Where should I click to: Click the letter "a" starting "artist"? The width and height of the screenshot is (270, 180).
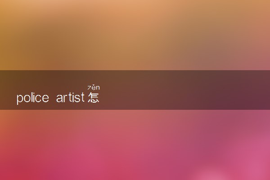click(59, 98)
